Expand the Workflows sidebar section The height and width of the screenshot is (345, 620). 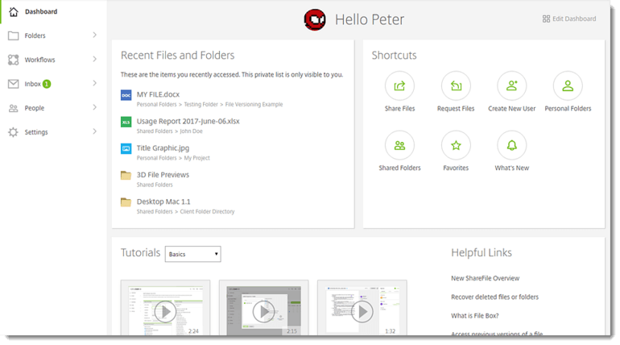52,60
